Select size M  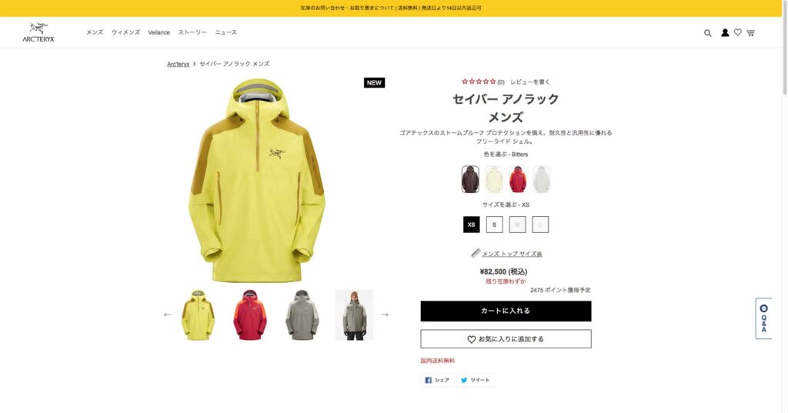click(517, 225)
